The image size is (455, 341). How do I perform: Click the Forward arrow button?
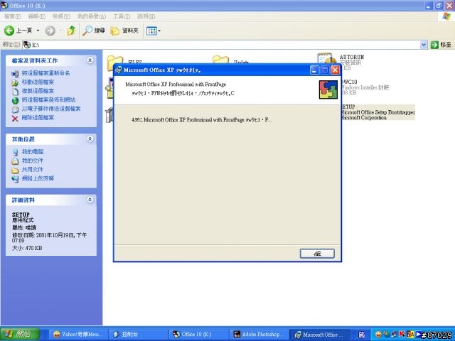50,31
